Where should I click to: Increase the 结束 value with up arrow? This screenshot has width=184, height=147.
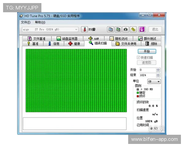coord(158,74)
